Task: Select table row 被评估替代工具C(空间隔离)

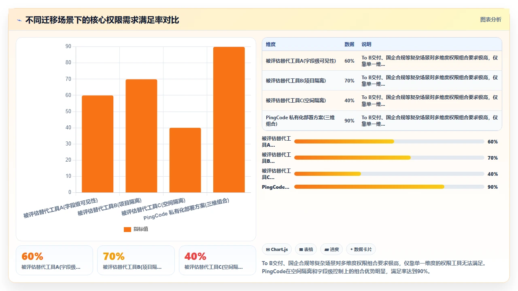Action: click(382, 101)
